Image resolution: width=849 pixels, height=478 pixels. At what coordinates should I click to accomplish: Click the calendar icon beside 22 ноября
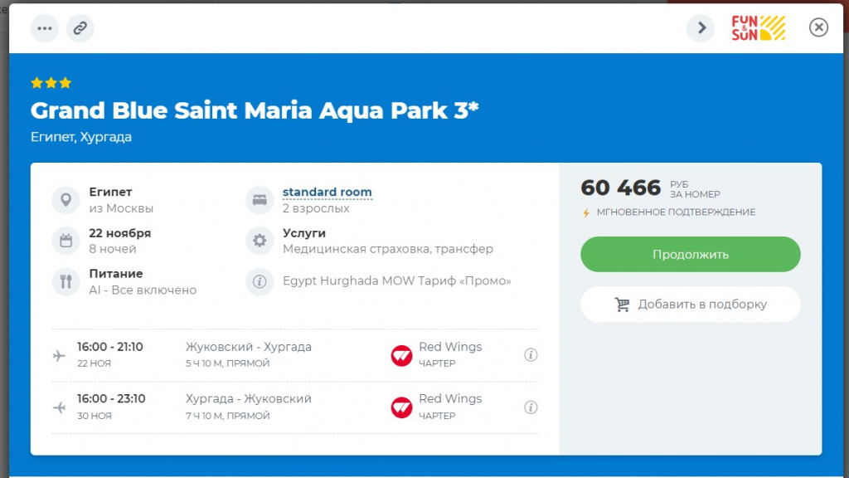point(65,241)
